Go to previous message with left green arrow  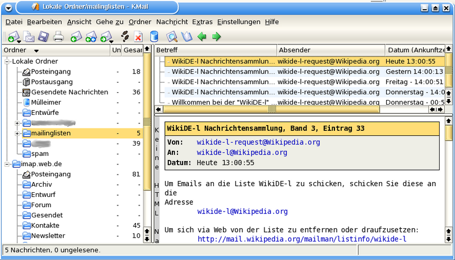coord(201,37)
